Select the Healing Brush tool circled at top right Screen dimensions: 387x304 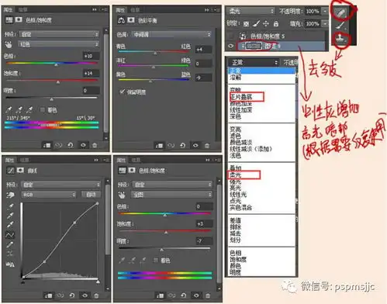[340, 12]
